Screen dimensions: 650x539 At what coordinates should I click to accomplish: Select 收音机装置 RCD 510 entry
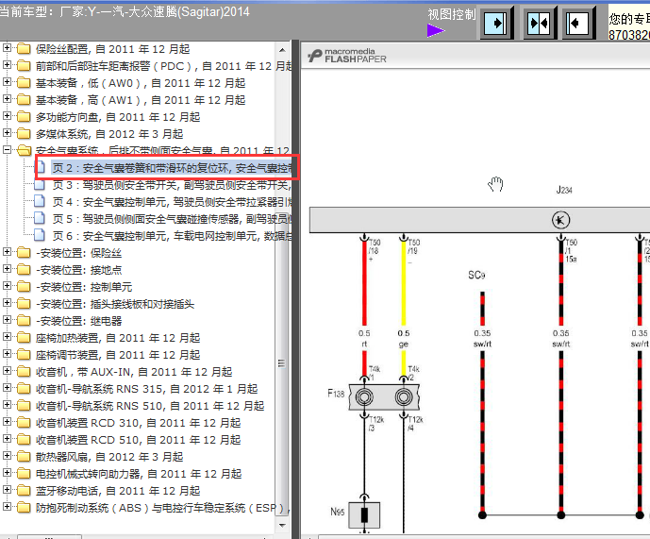[x=138, y=440]
